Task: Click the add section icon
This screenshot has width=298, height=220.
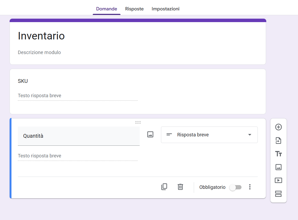Action: coord(278,194)
